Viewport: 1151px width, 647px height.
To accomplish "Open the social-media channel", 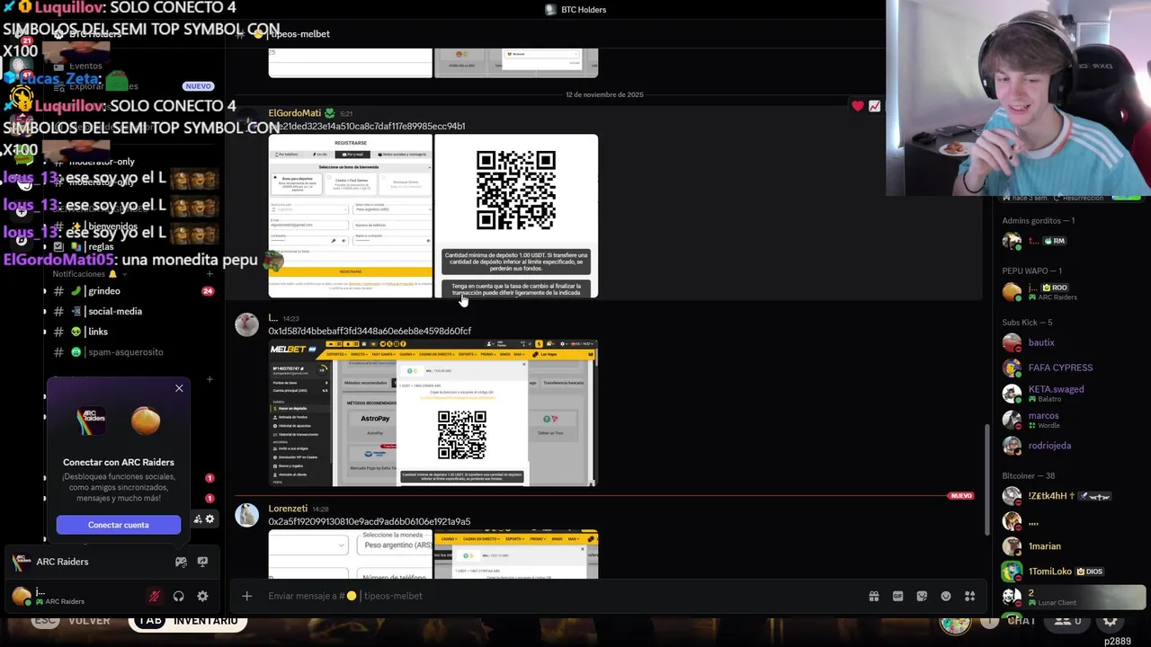I will (x=130, y=311).
